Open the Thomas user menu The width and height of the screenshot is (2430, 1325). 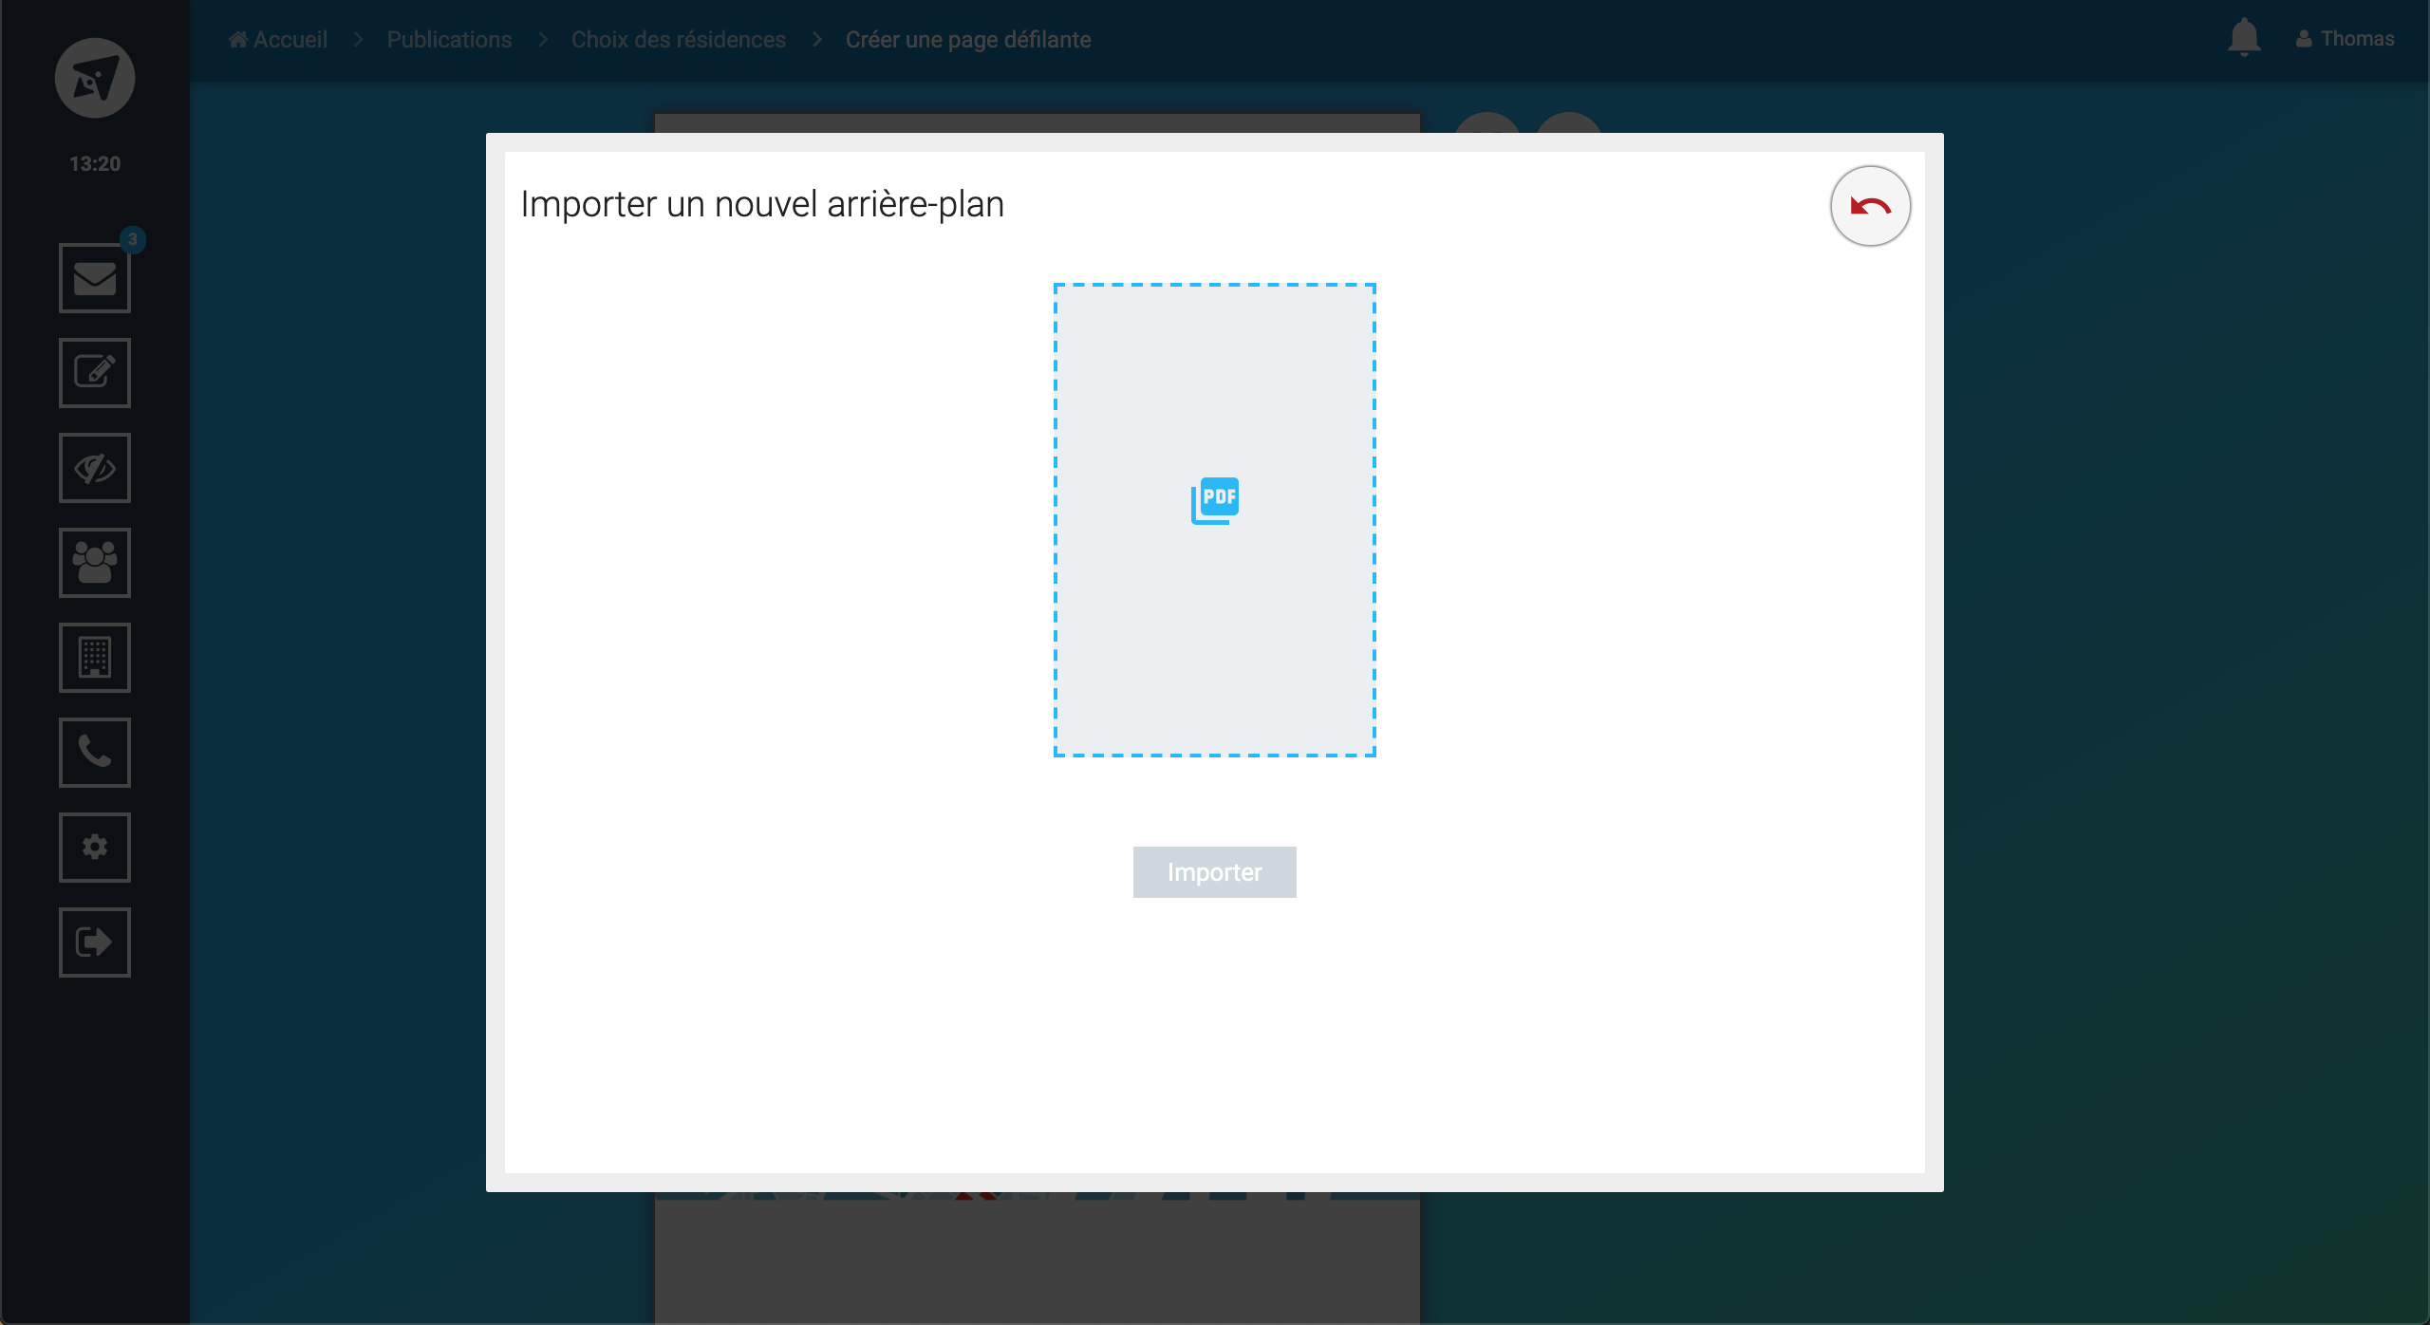2346,39
